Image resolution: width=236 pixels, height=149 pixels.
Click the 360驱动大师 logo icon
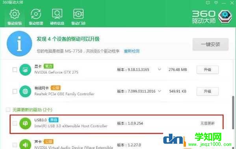[x=225, y=17]
